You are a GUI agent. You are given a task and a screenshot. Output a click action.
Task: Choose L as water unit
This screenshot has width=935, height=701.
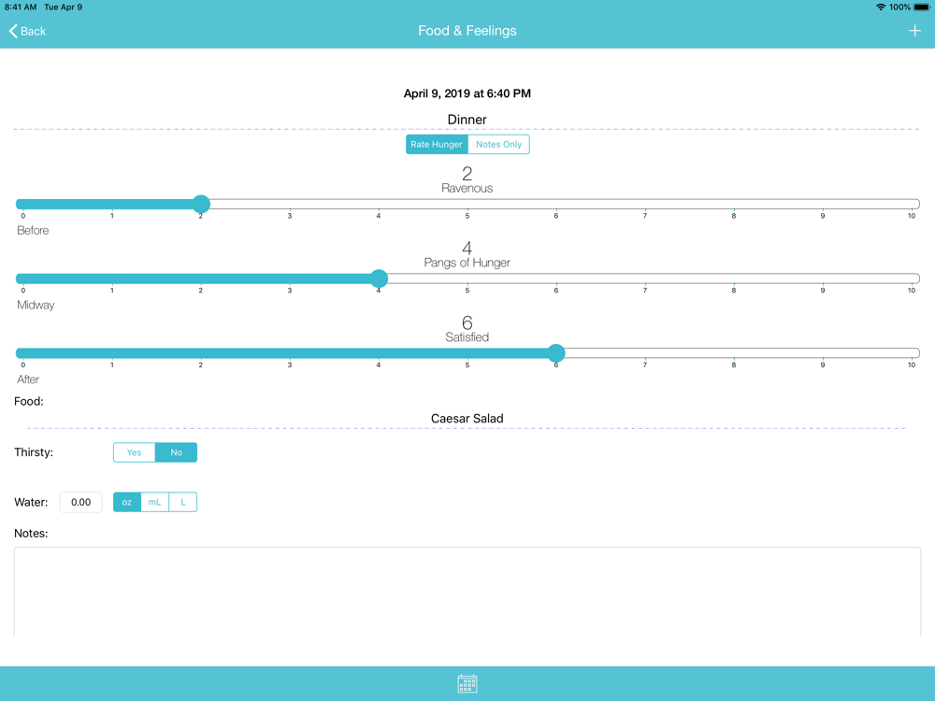click(183, 502)
